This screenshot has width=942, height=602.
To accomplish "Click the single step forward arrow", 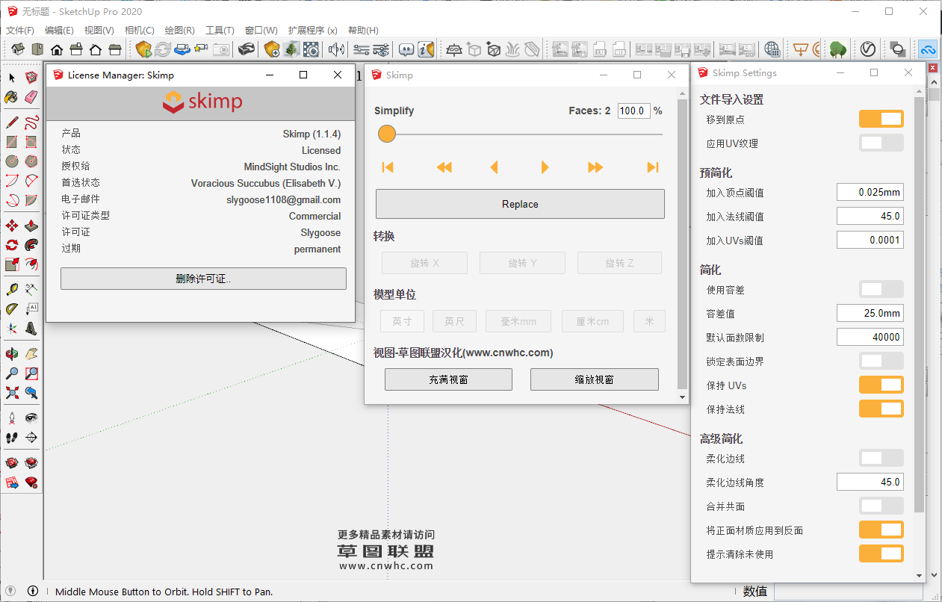I will coord(545,167).
